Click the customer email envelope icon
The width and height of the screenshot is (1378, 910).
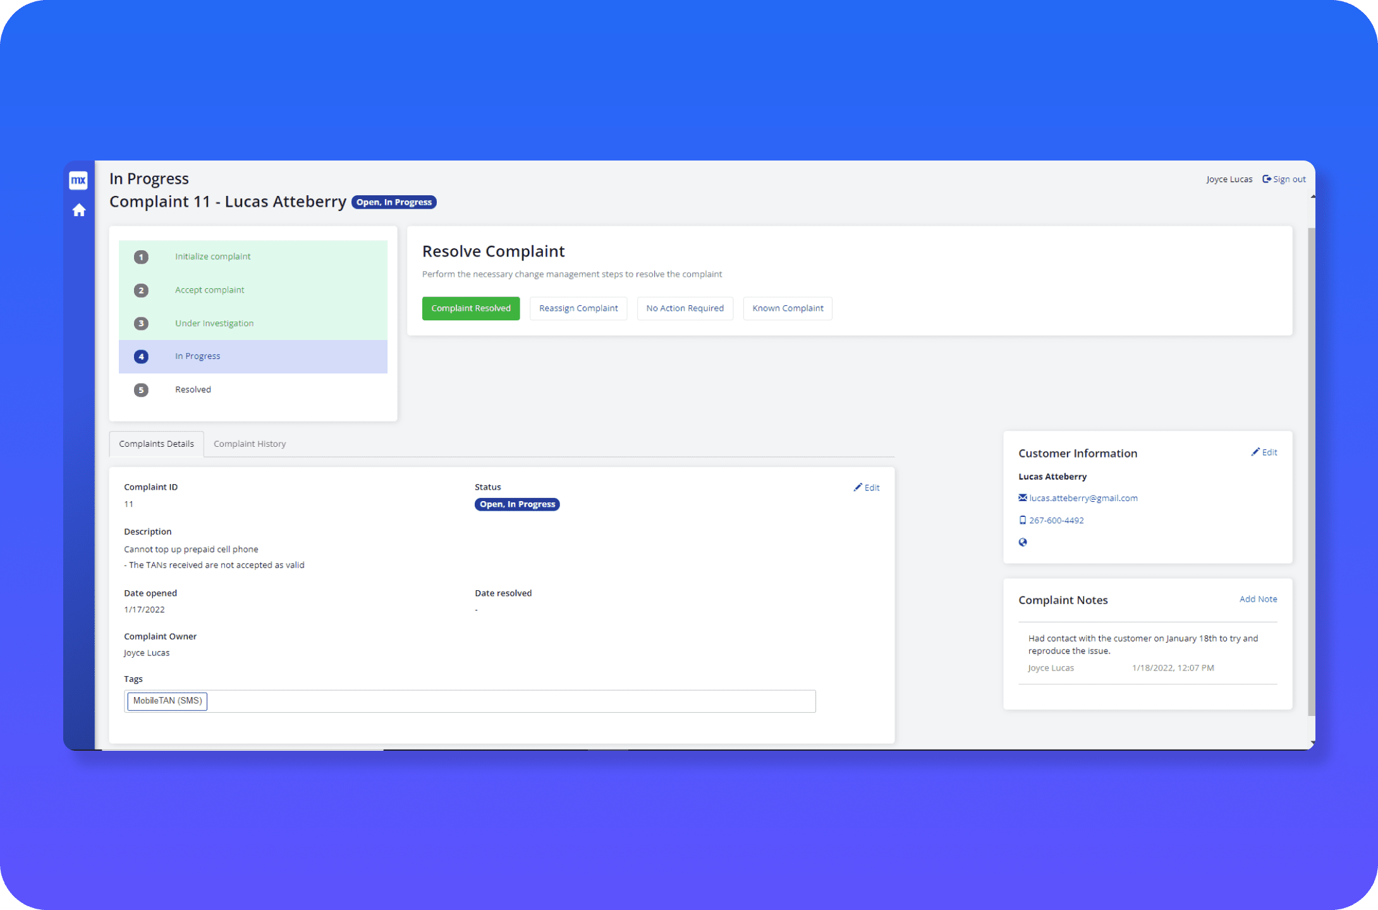coord(1022,498)
